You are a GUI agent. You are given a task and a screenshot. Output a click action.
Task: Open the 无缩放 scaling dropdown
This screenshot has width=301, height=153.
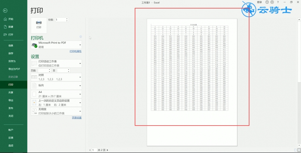point(56,111)
